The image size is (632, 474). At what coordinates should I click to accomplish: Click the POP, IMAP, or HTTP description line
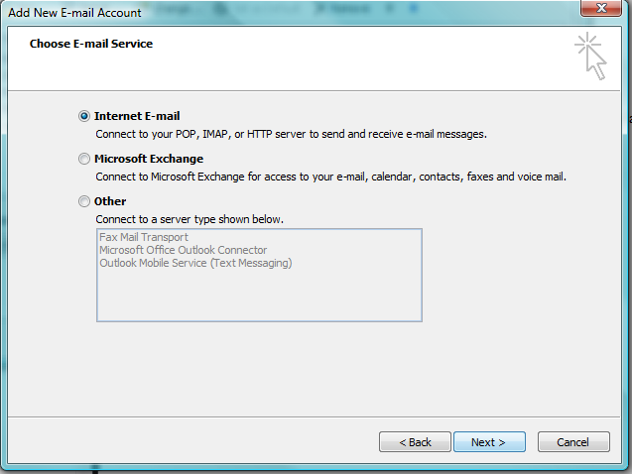291,134
